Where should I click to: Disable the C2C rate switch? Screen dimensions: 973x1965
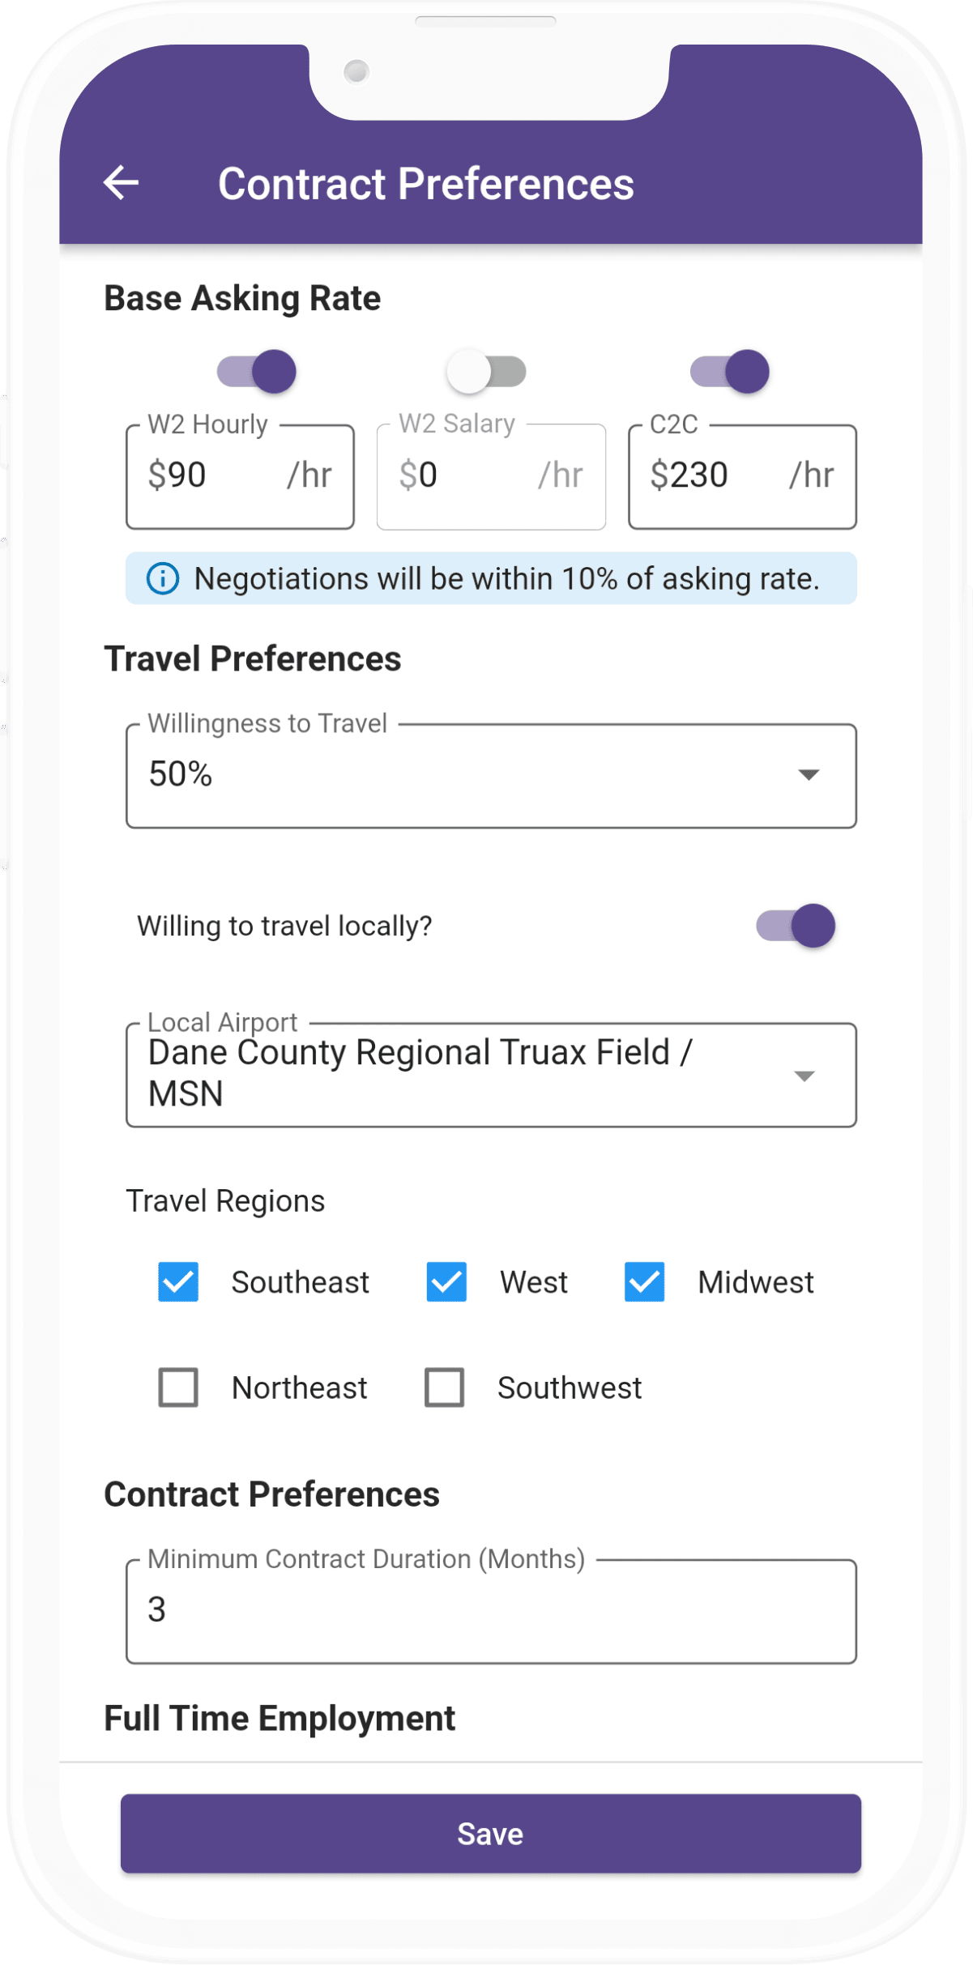click(730, 372)
